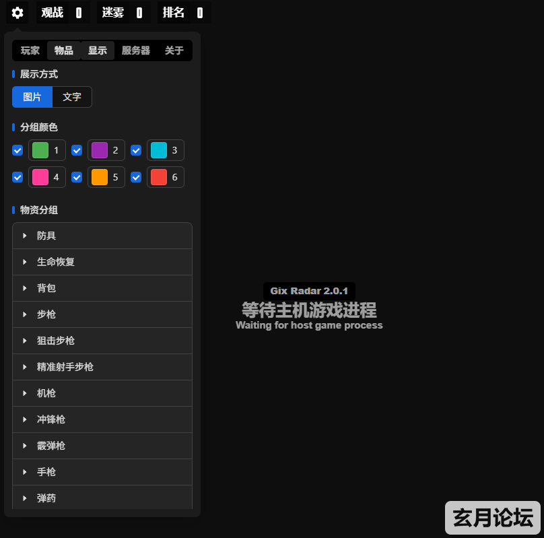This screenshot has width=544, height=538.
Task: Open the 显示 tab
Action: pyautogui.click(x=98, y=51)
